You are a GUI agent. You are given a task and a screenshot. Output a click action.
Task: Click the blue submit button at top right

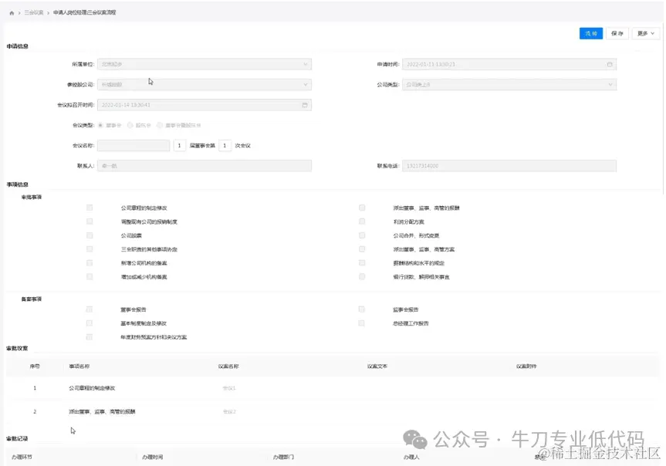(x=591, y=33)
